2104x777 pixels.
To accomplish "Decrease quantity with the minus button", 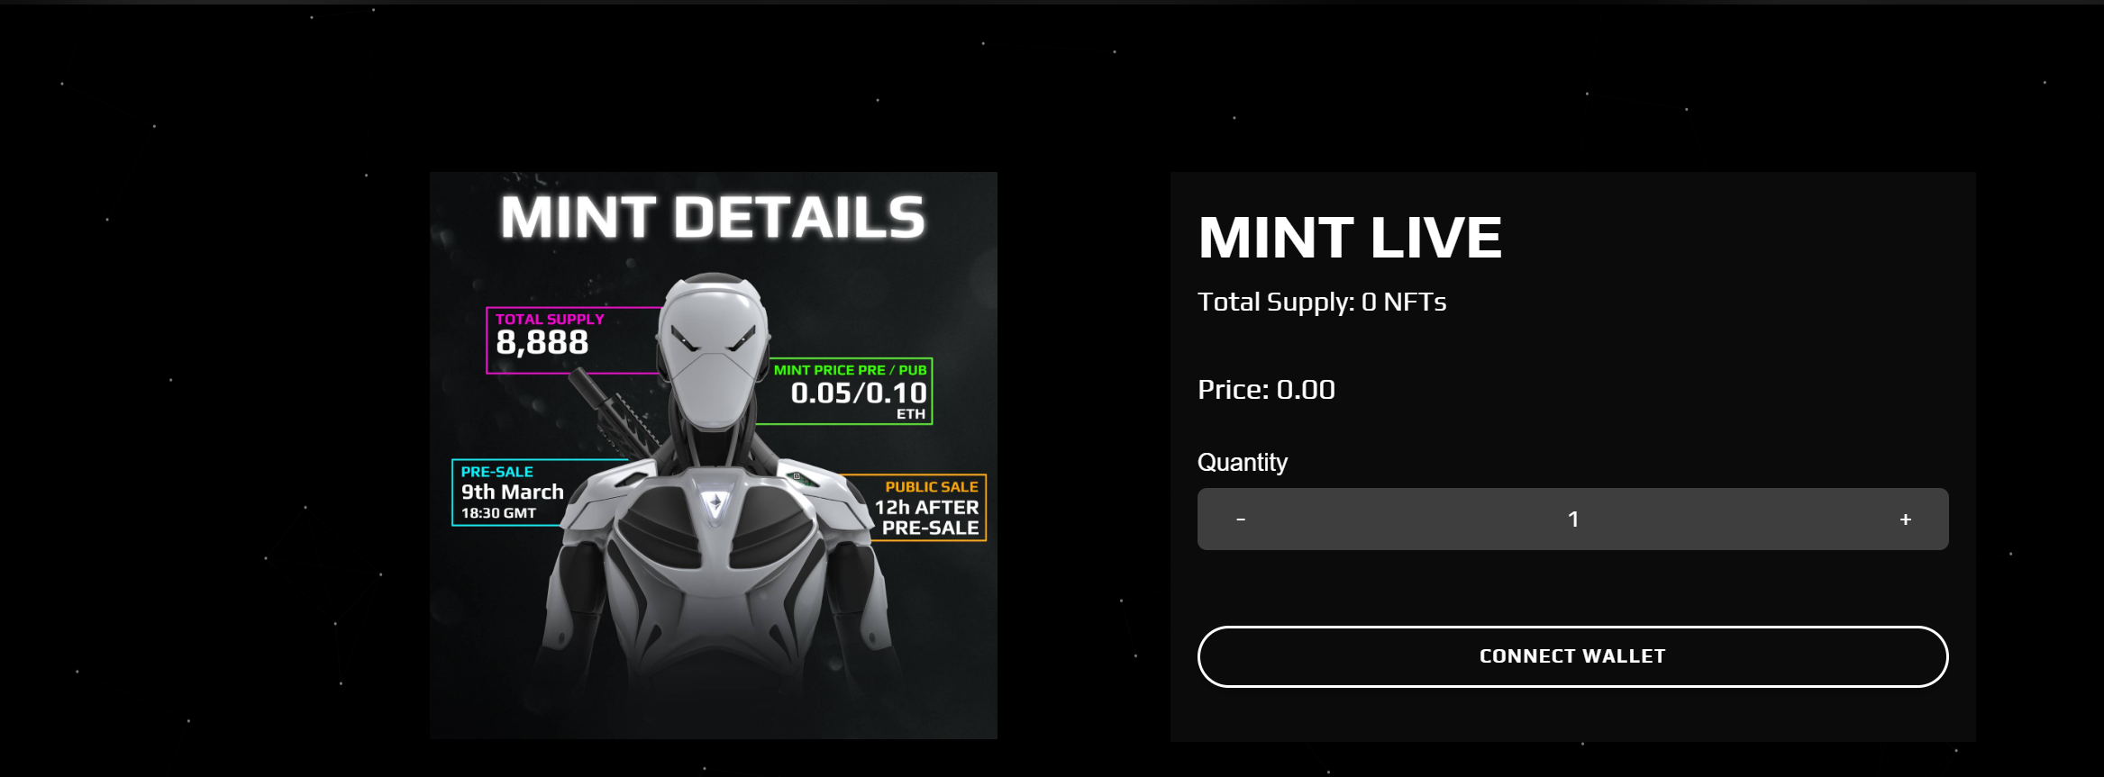I will click(x=1241, y=520).
